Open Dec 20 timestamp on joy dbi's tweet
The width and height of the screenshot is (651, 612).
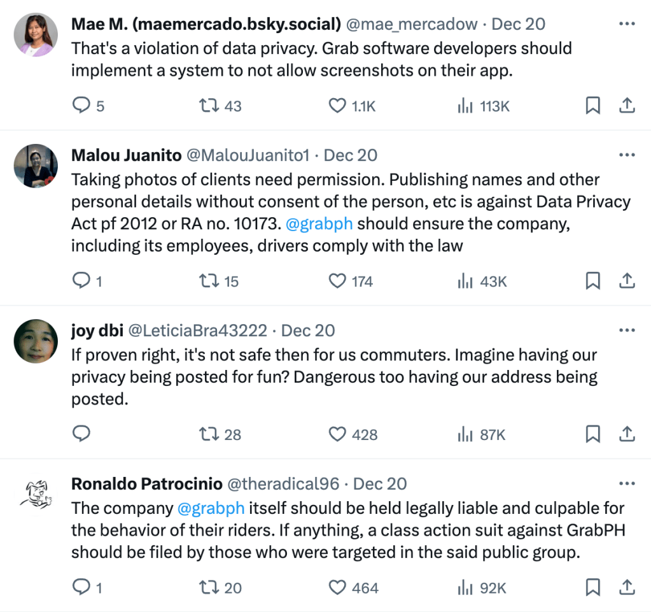[x=308, y=331]
